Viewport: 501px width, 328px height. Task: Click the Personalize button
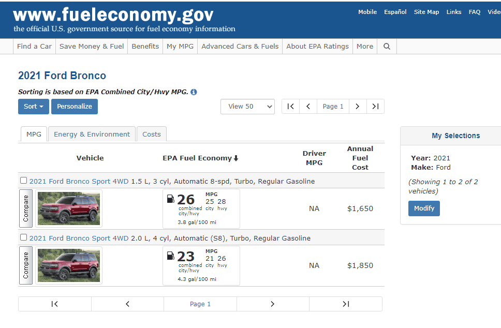pyautogui.click(x=75, y=107)
